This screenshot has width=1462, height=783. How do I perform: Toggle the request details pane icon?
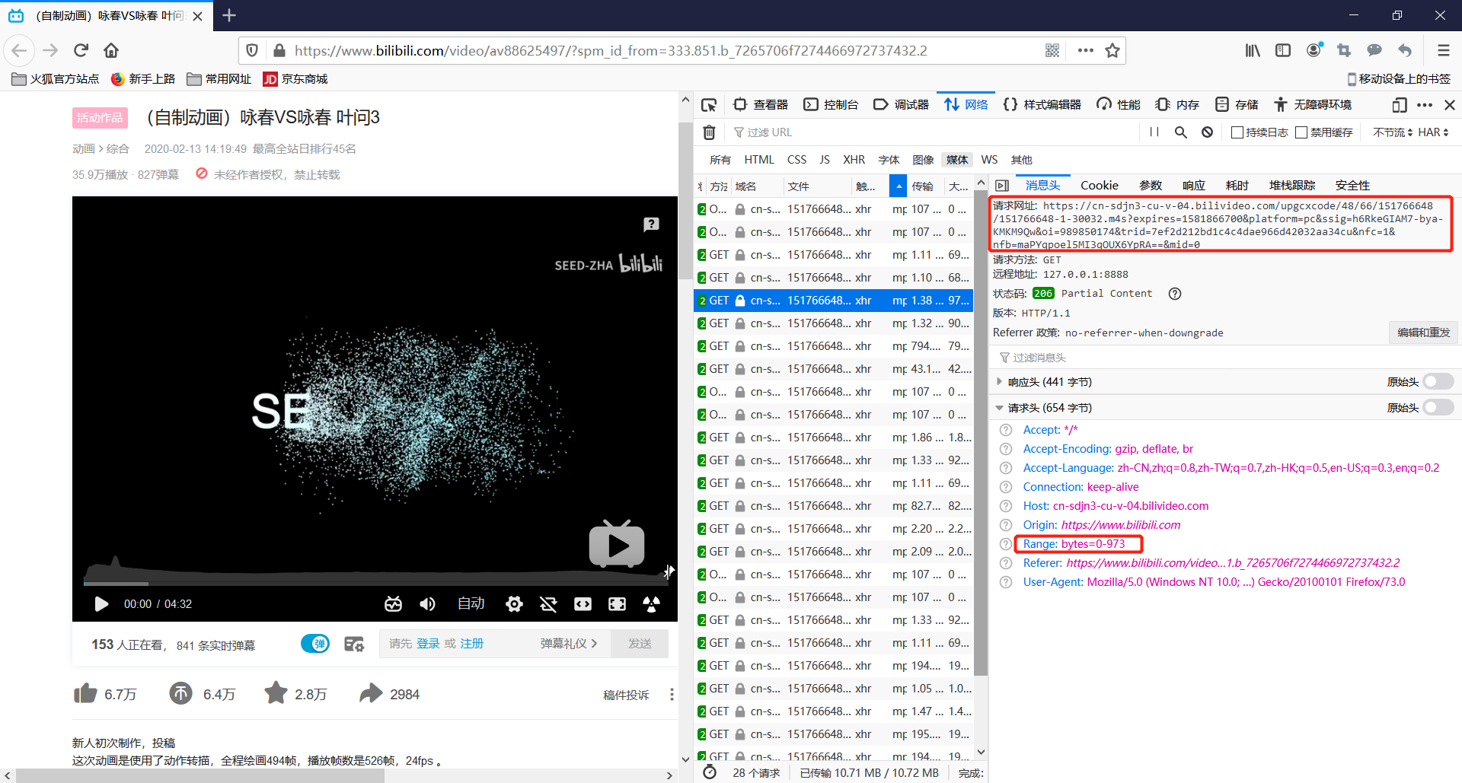pos(1002,186)
